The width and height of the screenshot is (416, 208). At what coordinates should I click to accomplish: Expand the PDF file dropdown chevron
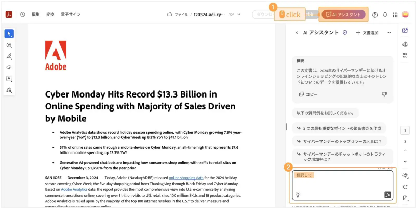point(239,15)
